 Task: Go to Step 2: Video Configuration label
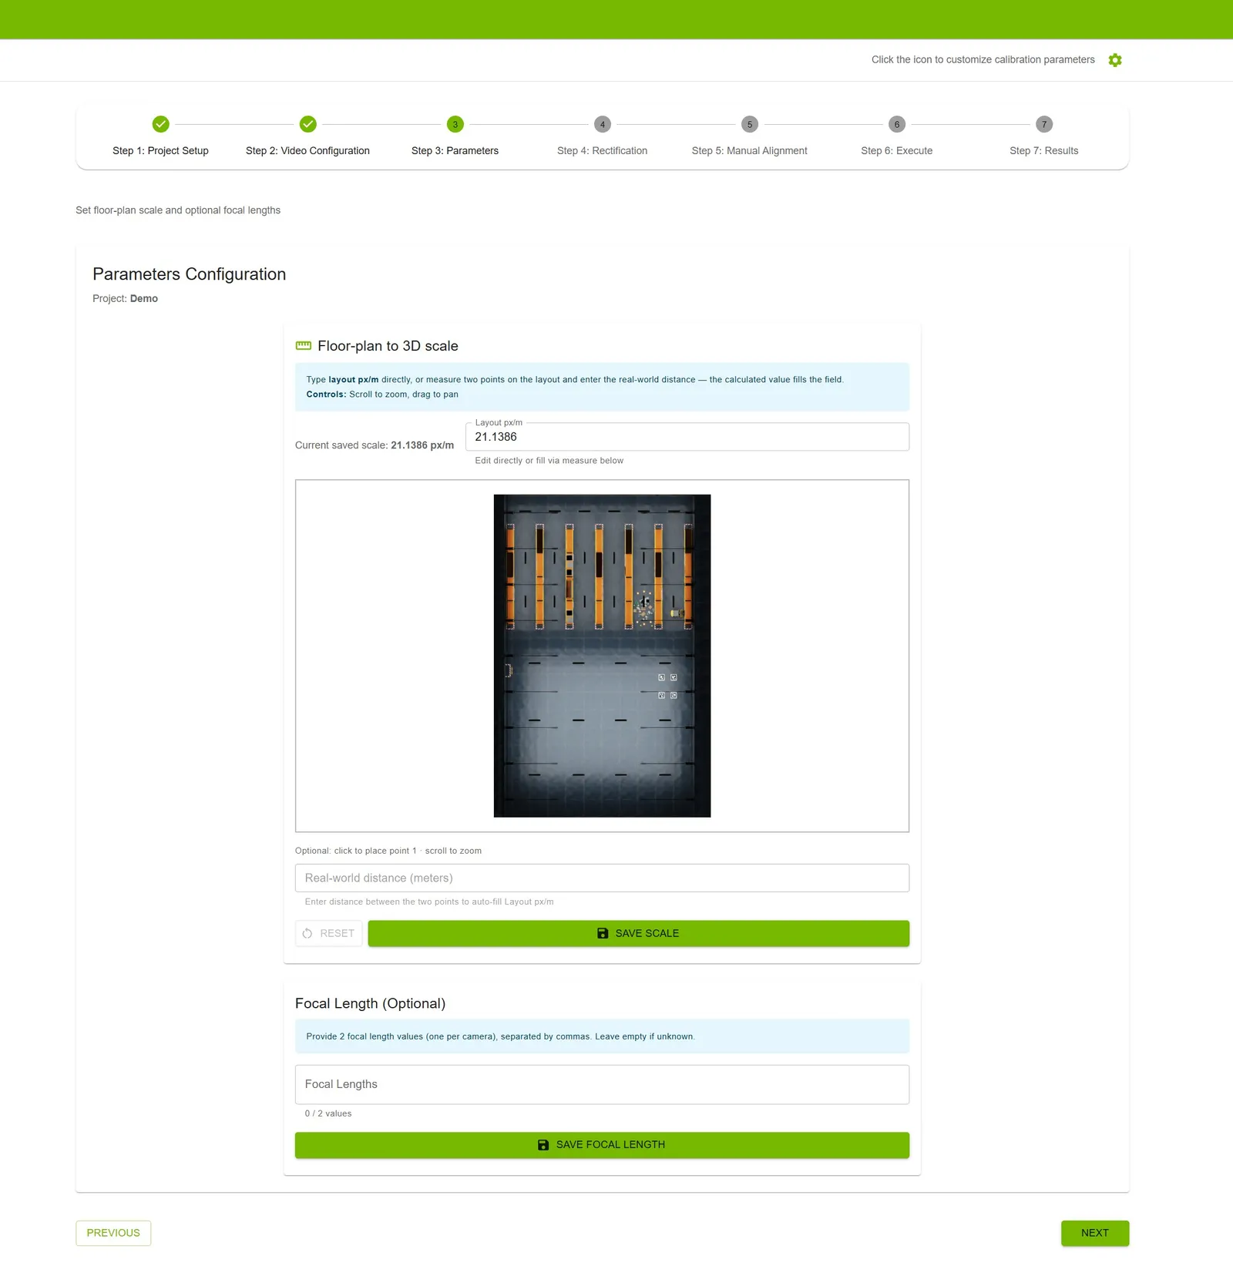click(x=307, y=151)
